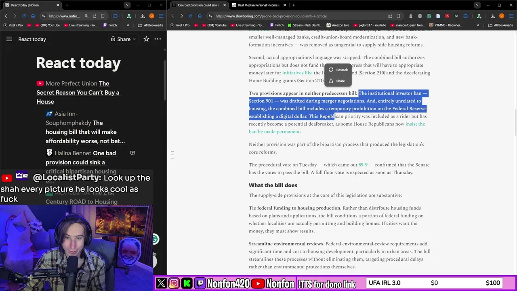This screenshot has height=291, width=517.
Task: Close the Real Median Personal Income tab
Action: tap(285, 5)
